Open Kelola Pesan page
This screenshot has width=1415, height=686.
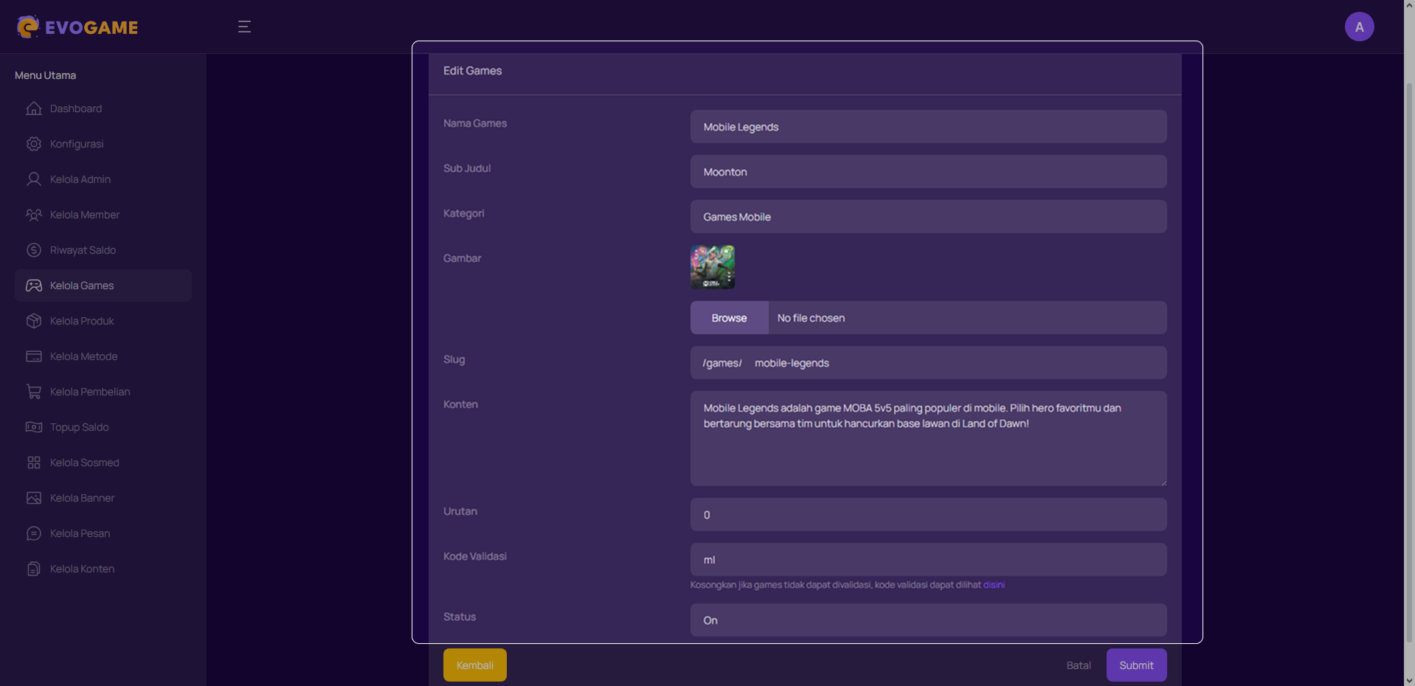tap(103, 533)
